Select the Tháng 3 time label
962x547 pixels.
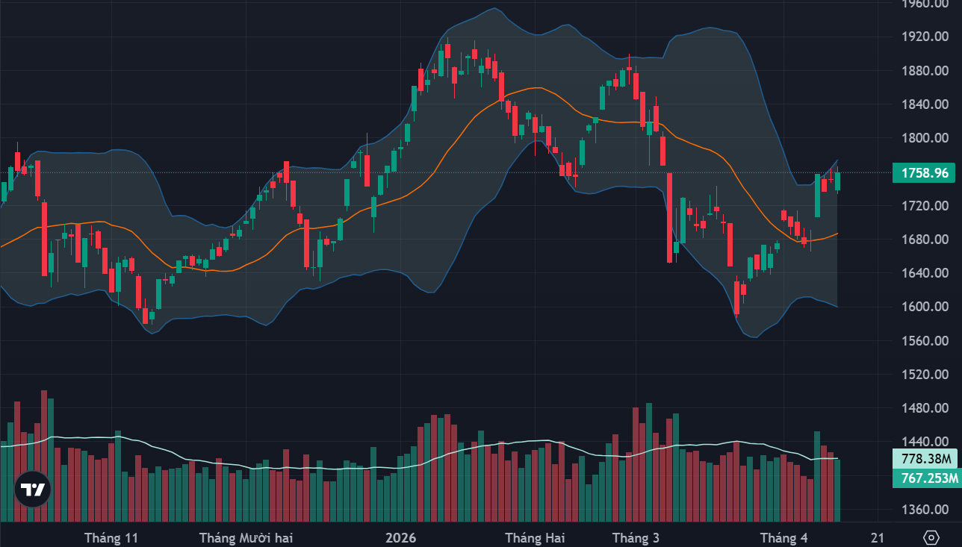click(636, 538)
